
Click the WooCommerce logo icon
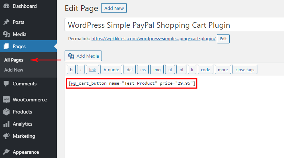[6, 100]
